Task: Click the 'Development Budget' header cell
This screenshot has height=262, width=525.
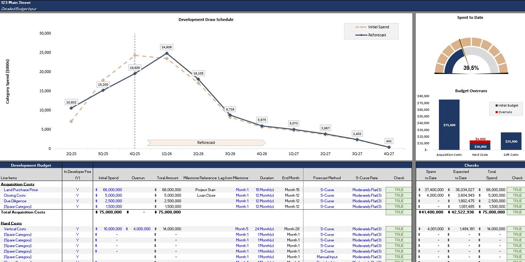Action: [x=31, y=165]
